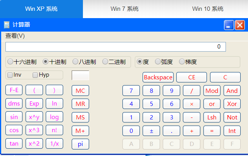This screenshot has height=156, width=248.
Task: Switch to the Win XP 系统 tab
Action: pos(41,9)
